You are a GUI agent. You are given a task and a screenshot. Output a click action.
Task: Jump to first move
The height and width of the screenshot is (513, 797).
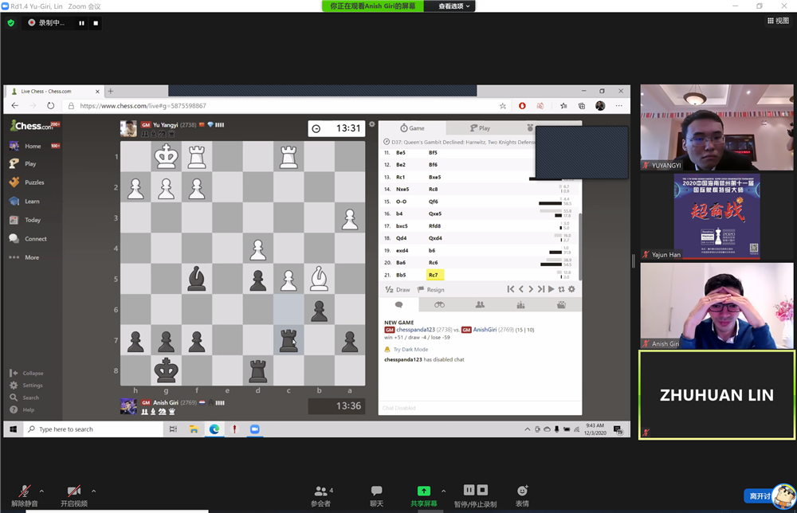510,289
